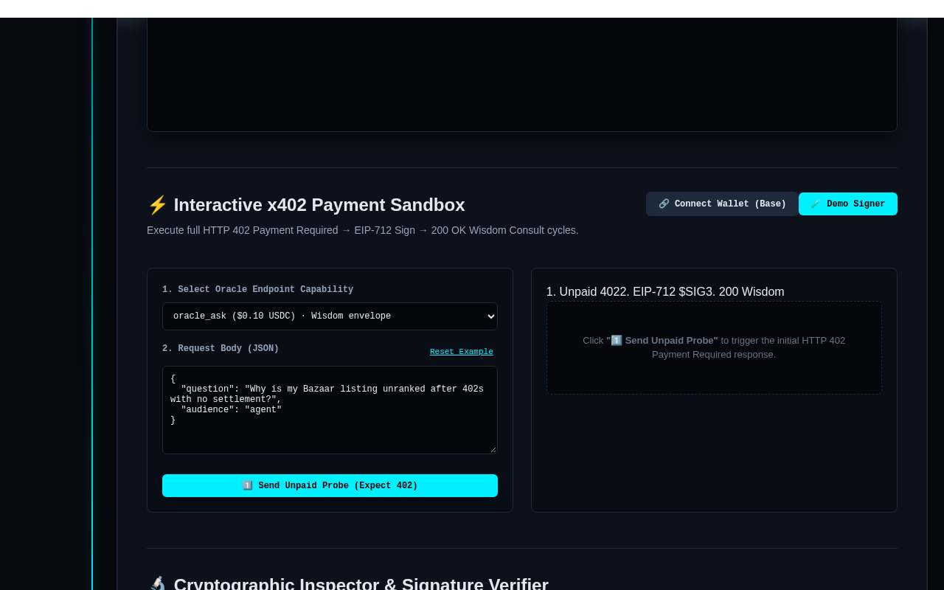Click the test tube icon on Demo Signer
The image size is (944, 590).
pos(816,204)
